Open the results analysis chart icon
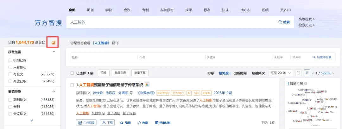 click(54, 43)
